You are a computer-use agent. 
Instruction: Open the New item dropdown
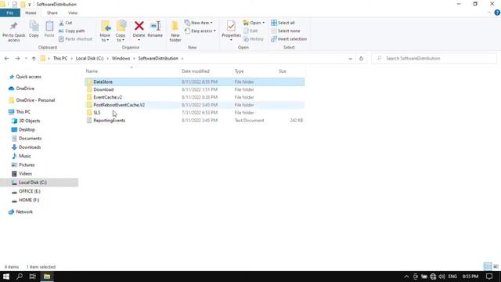coord(198,23)
